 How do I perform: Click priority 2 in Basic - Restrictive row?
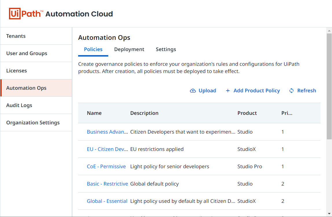[x=283, y=184]
